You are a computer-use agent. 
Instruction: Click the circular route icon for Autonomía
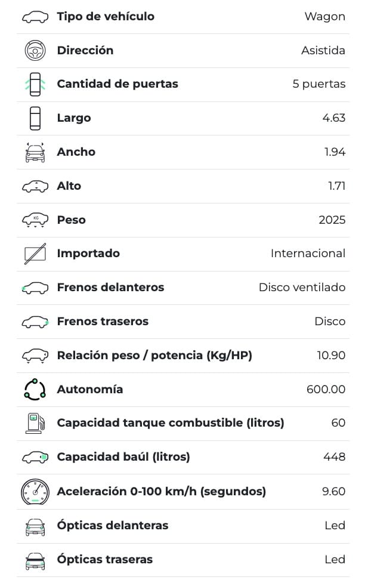[35, 390]
